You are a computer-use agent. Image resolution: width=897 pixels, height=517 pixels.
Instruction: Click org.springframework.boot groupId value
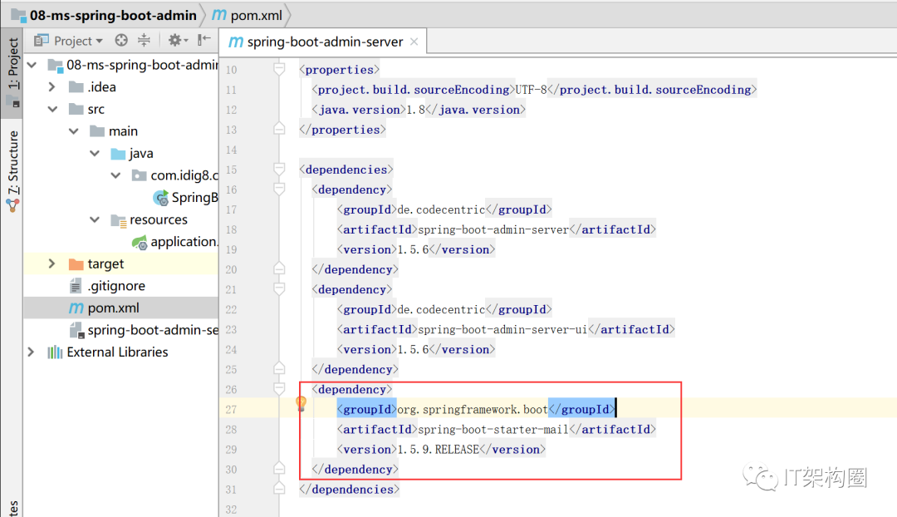pyautogui.click(x=473, y=410)
